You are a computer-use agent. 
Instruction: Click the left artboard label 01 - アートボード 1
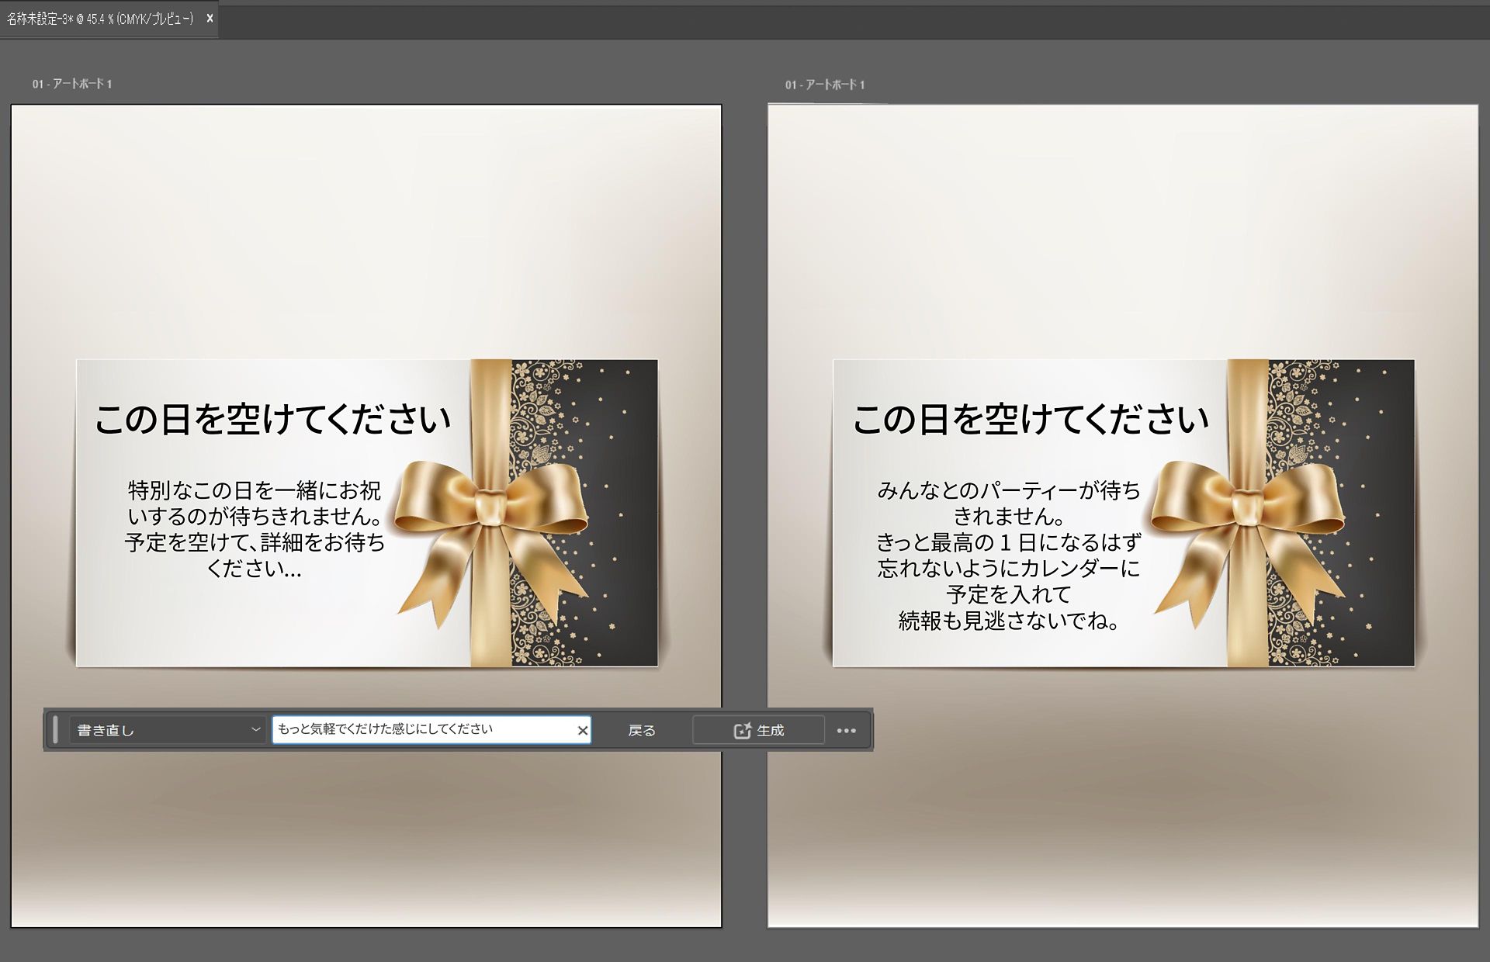[72, 84]
